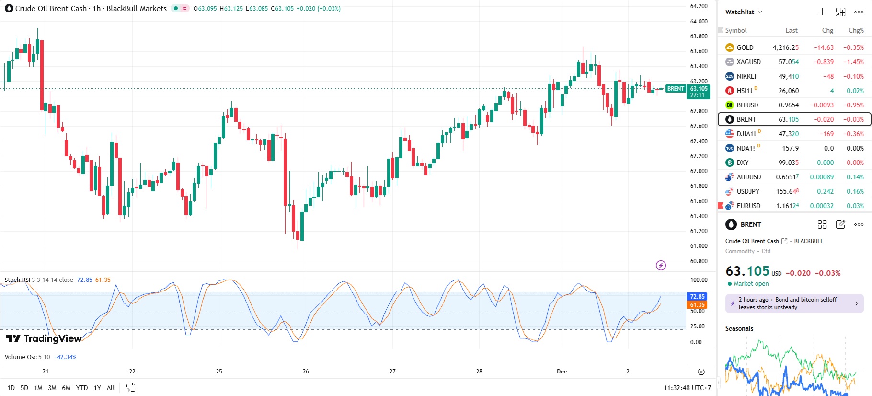The height and width of the screenshot is (396, 872).
Task: Open the UTC+7 timezone menu
Action: pos(687,388)
